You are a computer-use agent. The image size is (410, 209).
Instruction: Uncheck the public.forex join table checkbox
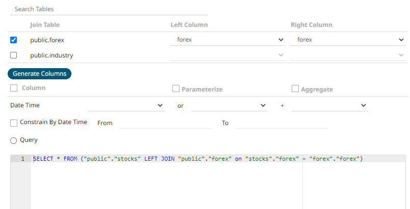coord(14,40)
